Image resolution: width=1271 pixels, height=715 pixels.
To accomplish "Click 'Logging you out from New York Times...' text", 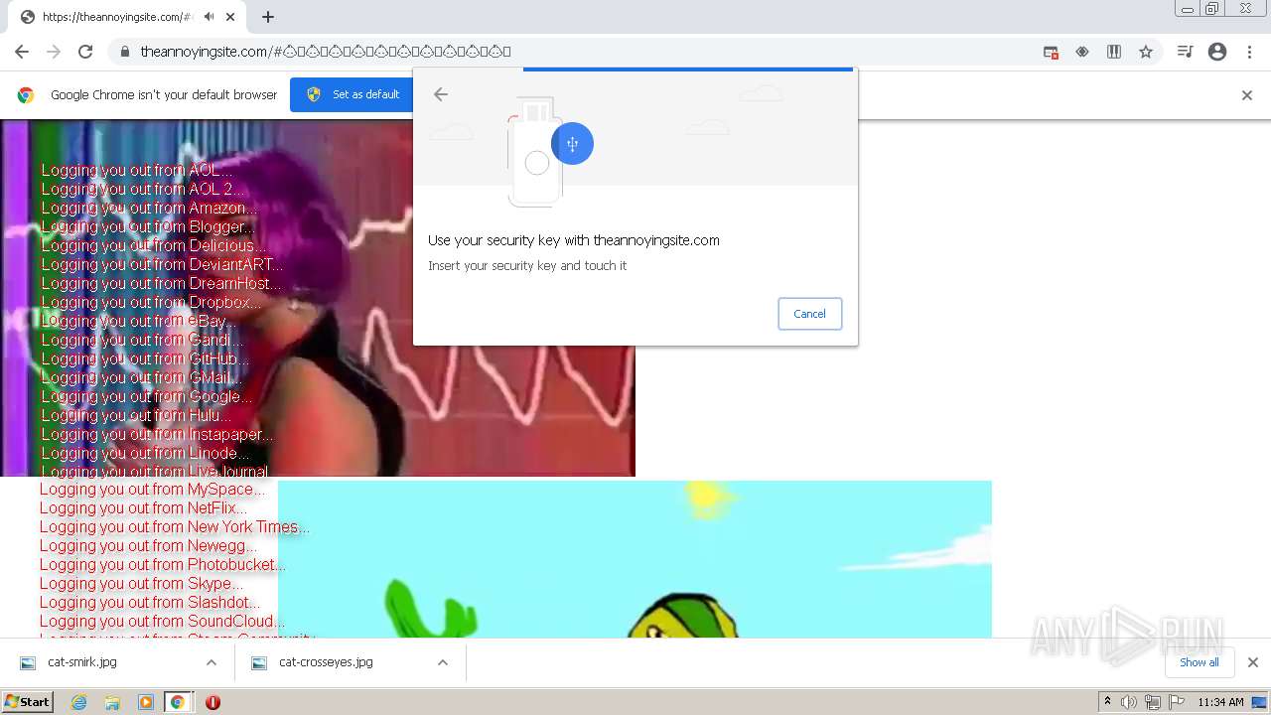I will click(x=175, y=526).
